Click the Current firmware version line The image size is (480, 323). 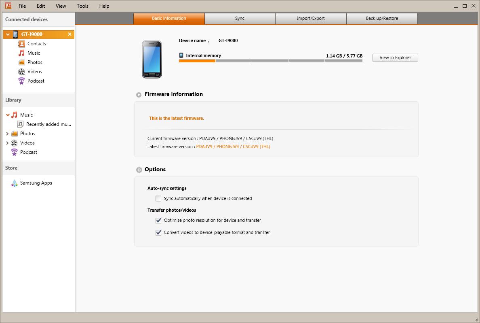(210, 138)
